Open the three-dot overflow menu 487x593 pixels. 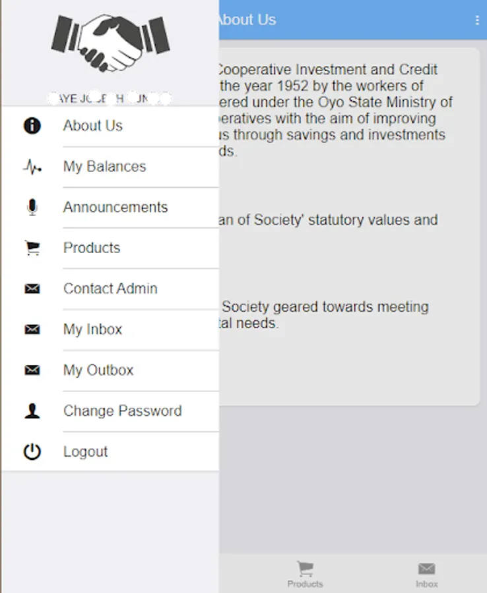coord(477,20)
